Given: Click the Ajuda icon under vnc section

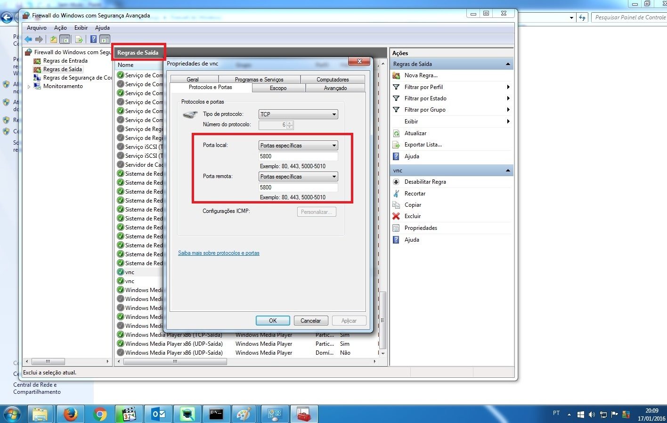Looking at the screenshot, I should tap(396, 240).
